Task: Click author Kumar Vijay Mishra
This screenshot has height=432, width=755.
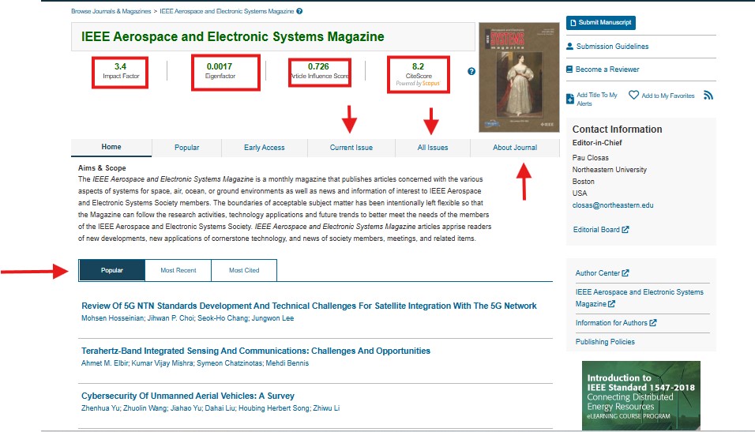Action: point(162,363)
